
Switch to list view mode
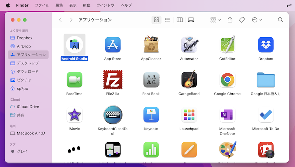[x=167, y=20]
